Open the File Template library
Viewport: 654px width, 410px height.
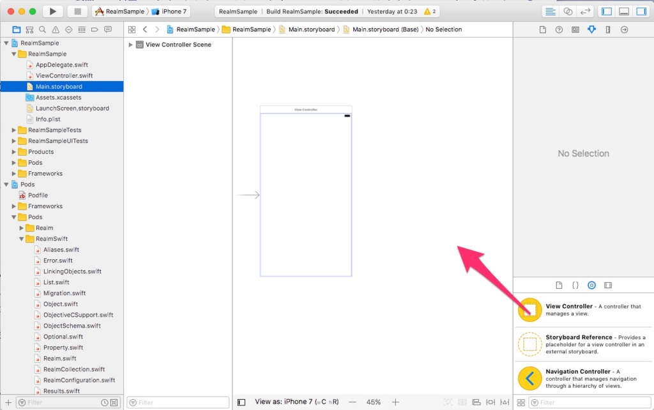[559, 285]
